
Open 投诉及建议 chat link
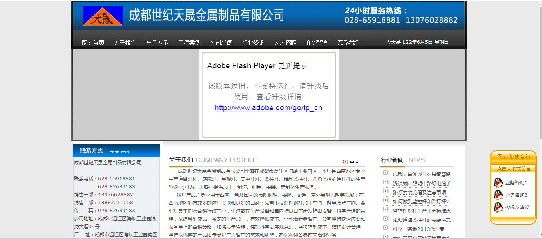[x=517, y=207]
